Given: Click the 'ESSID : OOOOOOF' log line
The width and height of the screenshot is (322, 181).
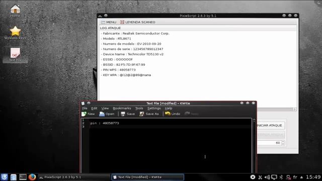Looking at the screenshot, I should coord(117,59).
